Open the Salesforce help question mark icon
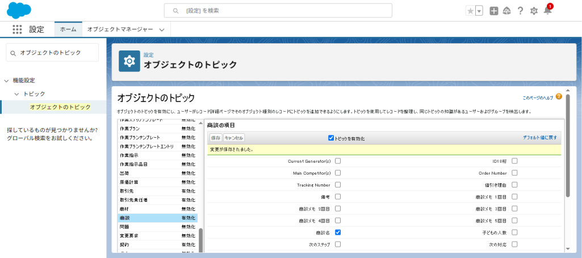 click(520, 11)
